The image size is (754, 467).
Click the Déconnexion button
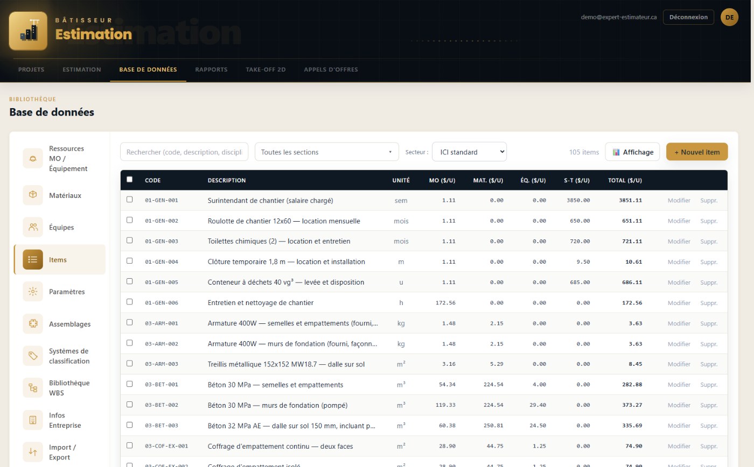[688, 17]
